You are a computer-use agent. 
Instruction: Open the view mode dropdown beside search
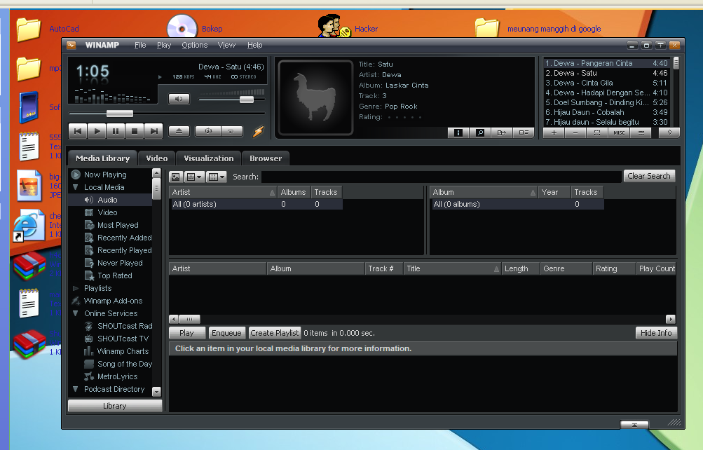(194, 177)
